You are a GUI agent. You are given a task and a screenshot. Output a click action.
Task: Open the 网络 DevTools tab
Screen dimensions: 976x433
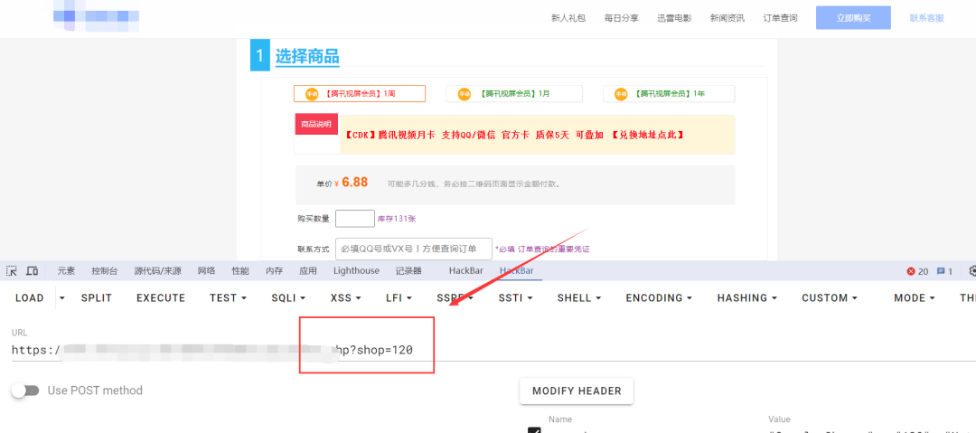[x=206, y=271]
